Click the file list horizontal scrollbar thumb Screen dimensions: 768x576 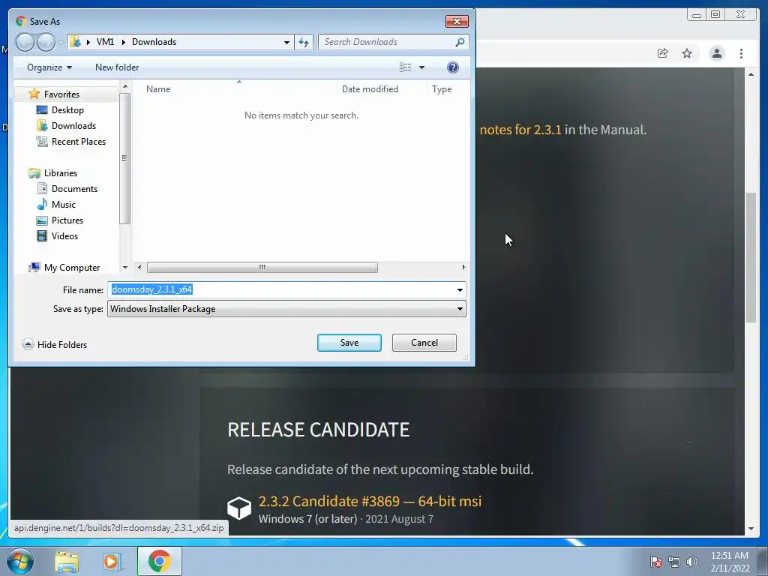pos(262,267)
